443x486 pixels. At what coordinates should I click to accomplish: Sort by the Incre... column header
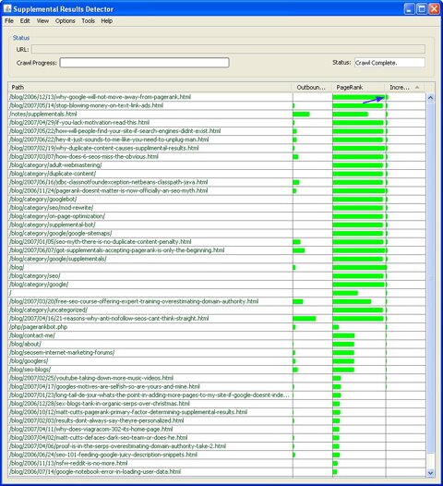coord(405,88)
